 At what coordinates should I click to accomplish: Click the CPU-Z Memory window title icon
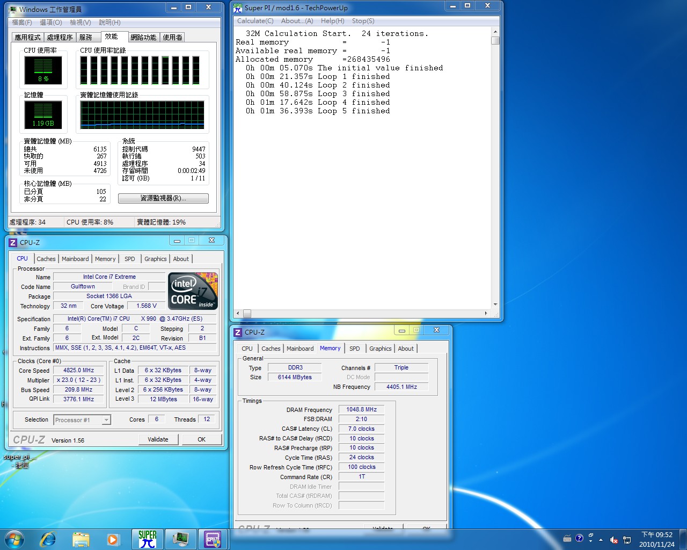(x=238, y=332)
